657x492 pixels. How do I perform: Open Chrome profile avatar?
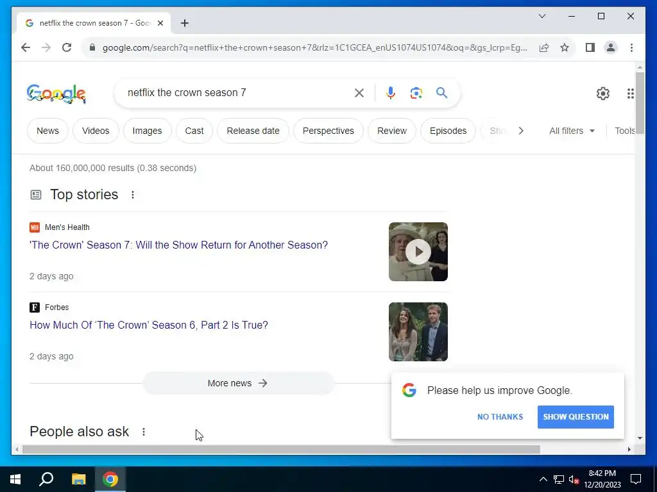point(611,47)
